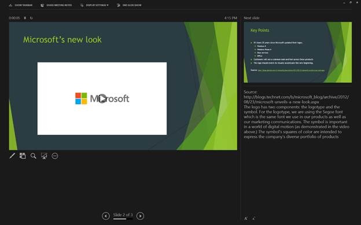Click the Slide 2 of 3 indicator
Screen dimensions: 361x225
coord(123,215)
